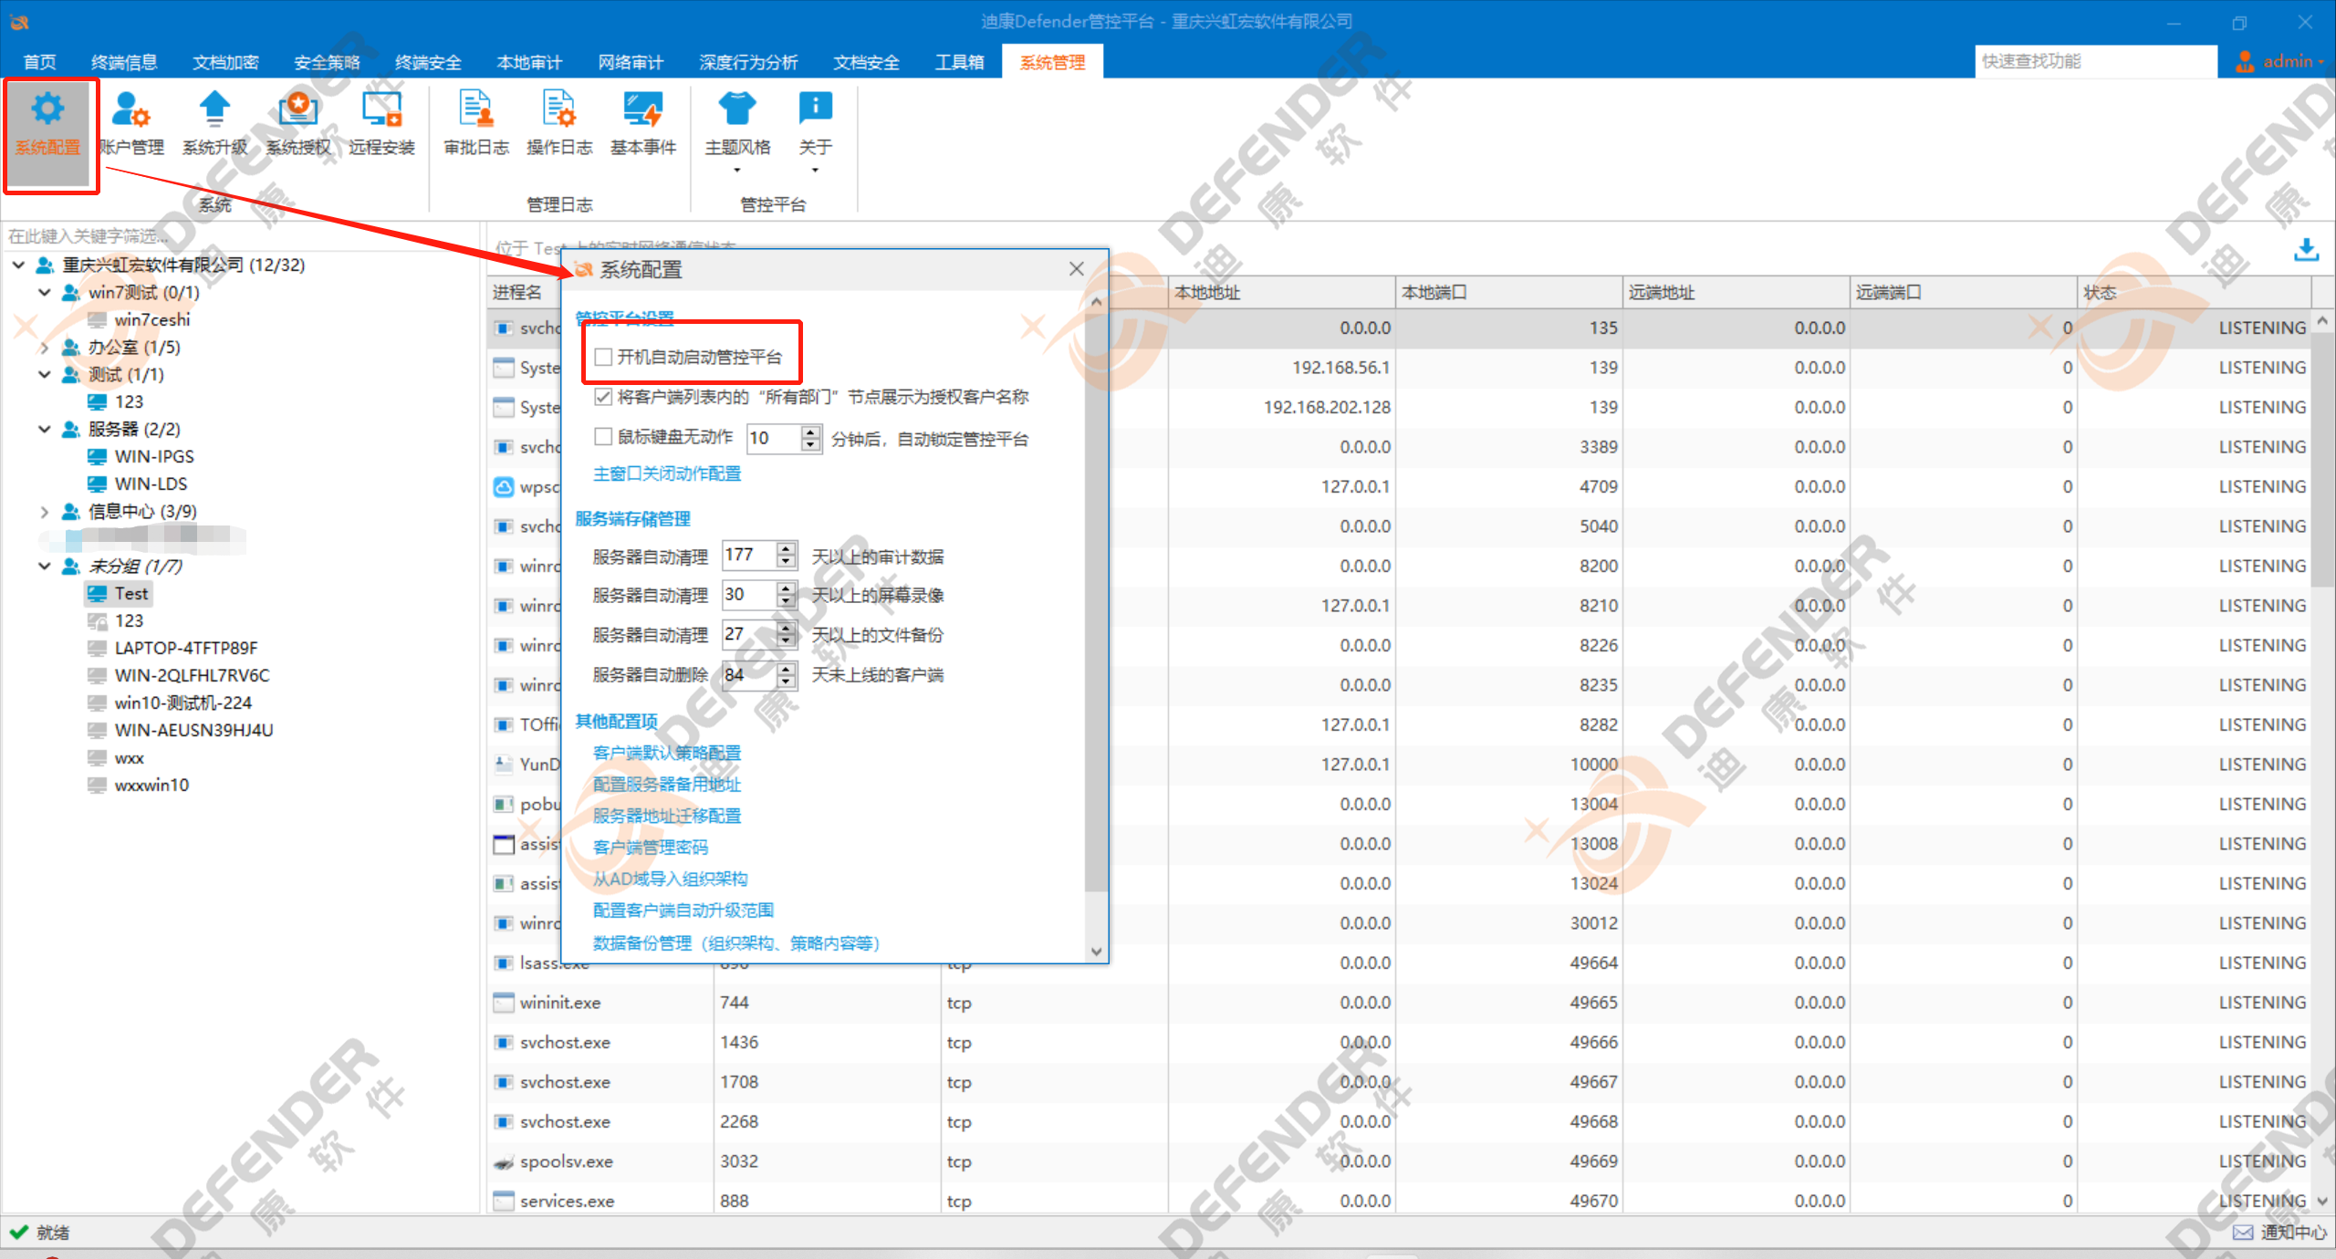2336x1259 pixels.
Task: Uncheck the 所有部门 node display option
Action: click(603, 397)
